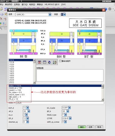This screenshot has width=115, height=136.
Task: Select size 1830 in the list
Action: point(21,76)
